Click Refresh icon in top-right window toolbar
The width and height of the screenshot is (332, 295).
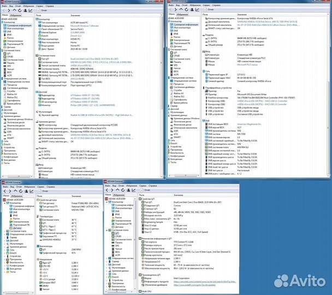click(x=186, y=9)
